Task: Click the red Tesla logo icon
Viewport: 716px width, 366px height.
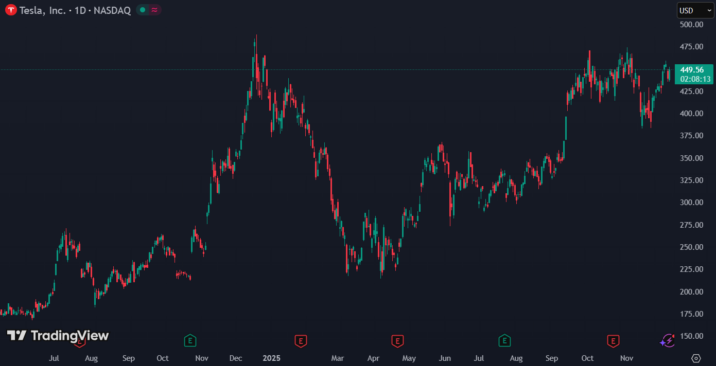Action: click(11, 10)
